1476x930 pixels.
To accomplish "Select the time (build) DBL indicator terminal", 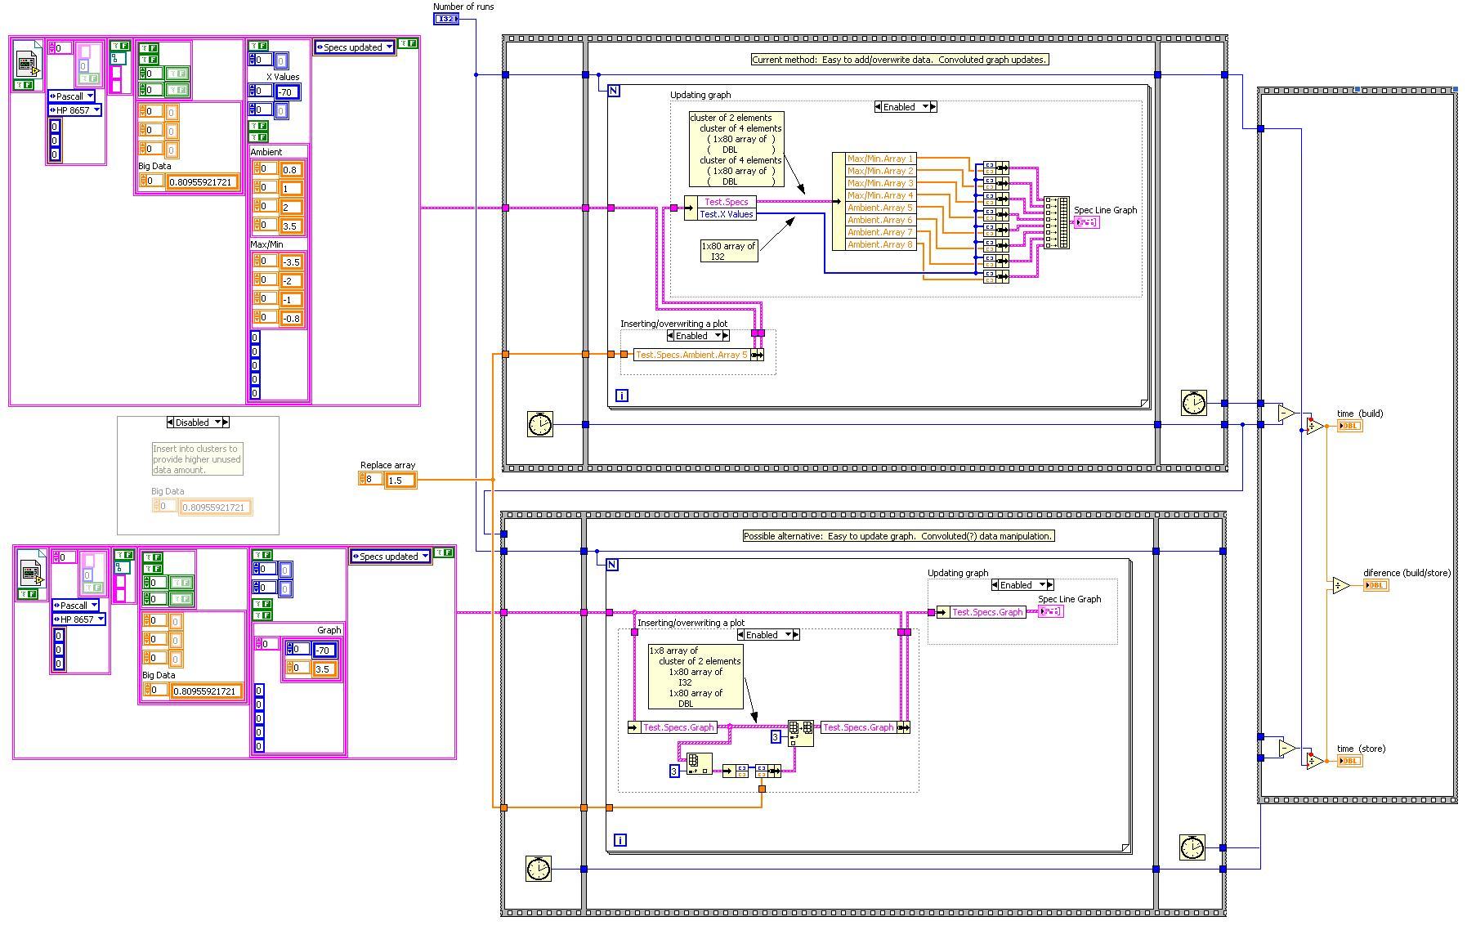I will pos(1349,426).
